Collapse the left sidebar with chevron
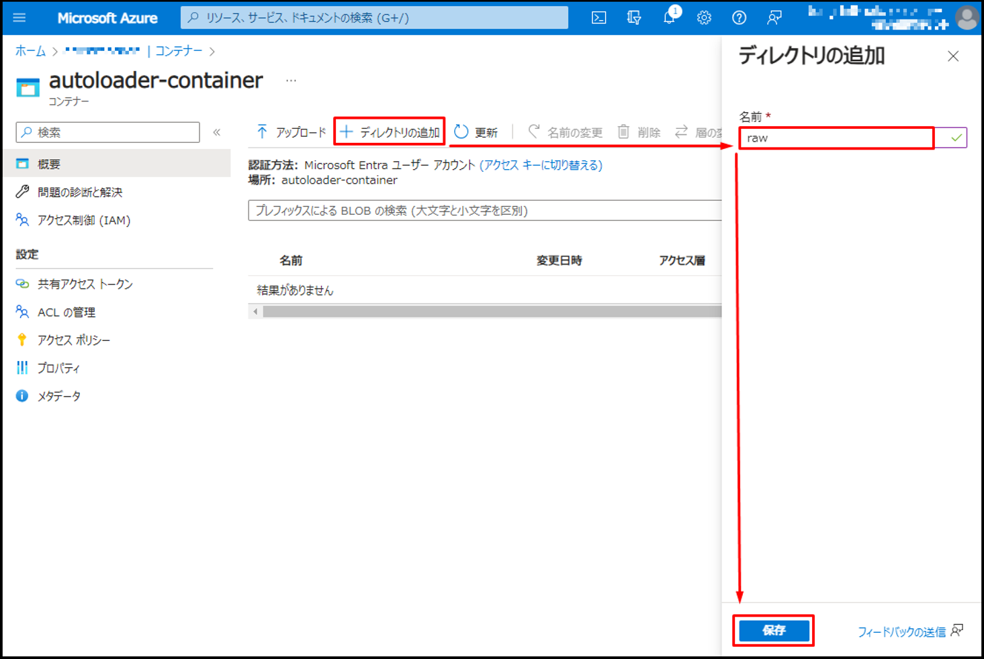984x659 pixels. pyautogui.click(x=217, y=132)
